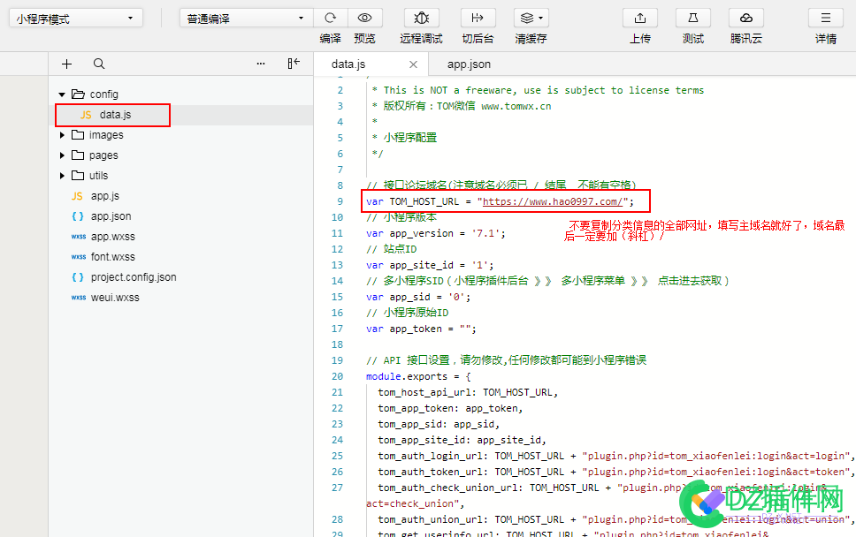The width and height of the screenshot is (856, 537).
Task: Collapse the file tree panel icon
Action: (x=294, y=64)
